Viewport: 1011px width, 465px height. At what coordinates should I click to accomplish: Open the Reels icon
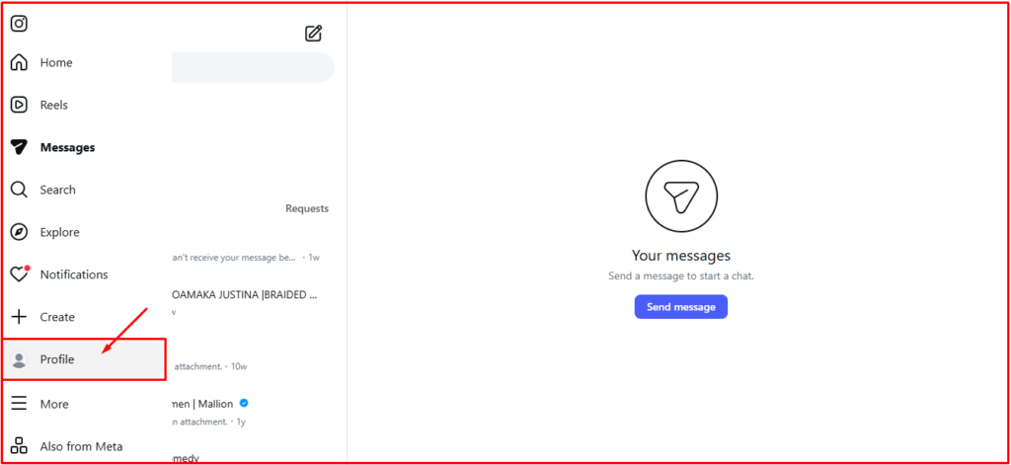click(19, 105)
